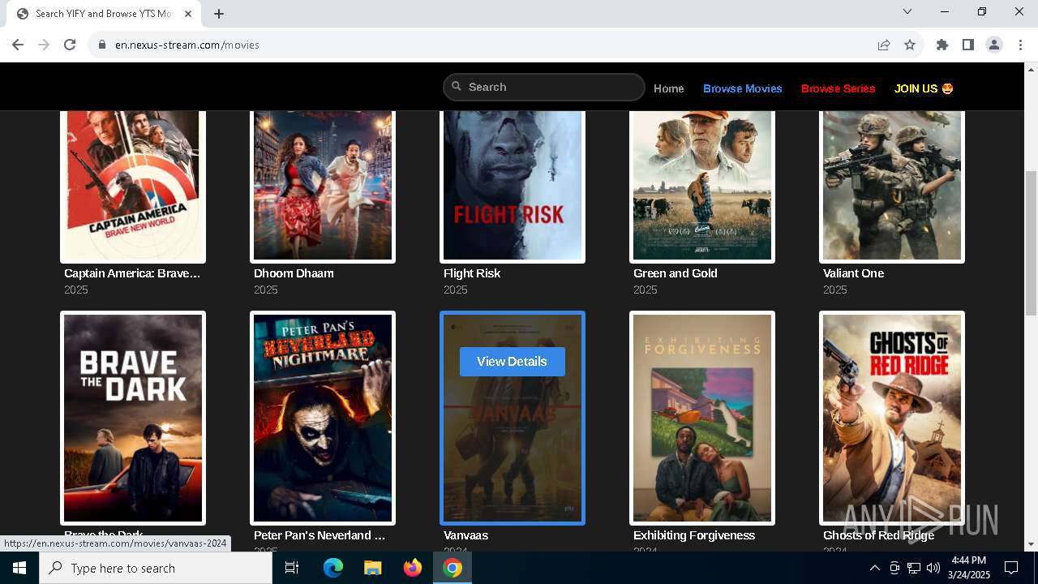Go to the Home menu link

[669, 88]
